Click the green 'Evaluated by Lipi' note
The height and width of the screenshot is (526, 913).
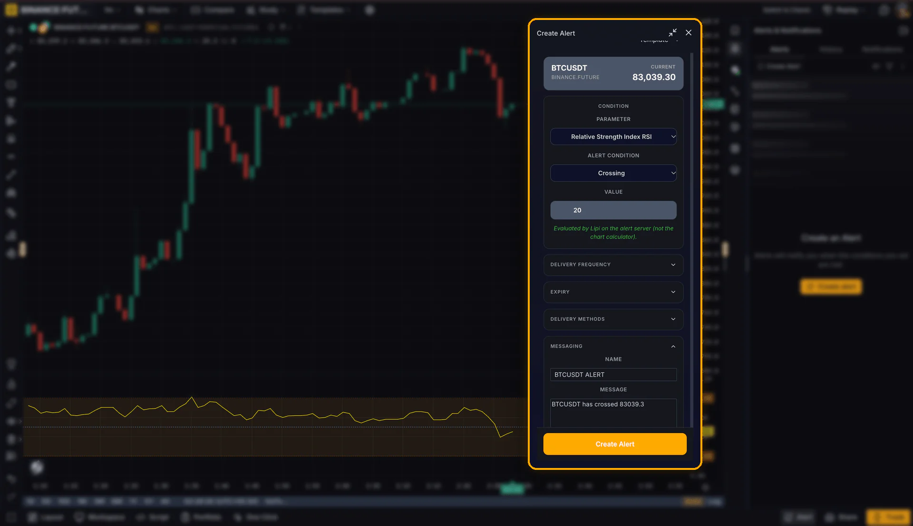pos(613,233)
